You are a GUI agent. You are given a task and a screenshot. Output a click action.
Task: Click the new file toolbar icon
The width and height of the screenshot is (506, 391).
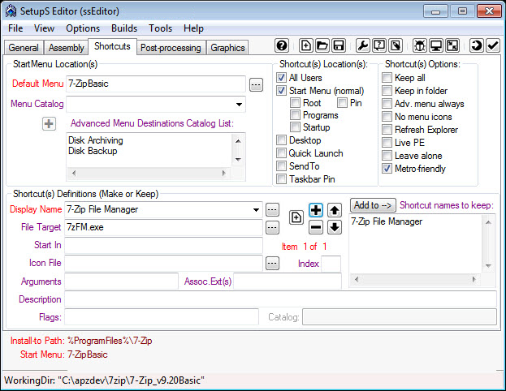click(x=305, y=45)
